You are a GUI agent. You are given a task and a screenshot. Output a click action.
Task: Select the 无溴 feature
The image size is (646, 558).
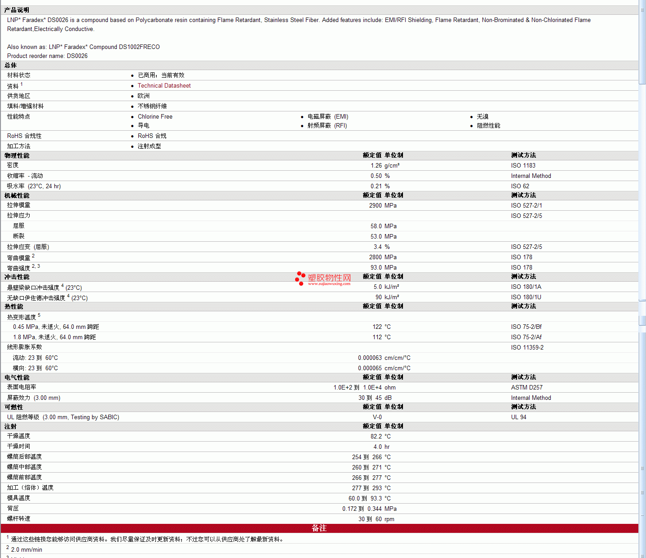483,116
